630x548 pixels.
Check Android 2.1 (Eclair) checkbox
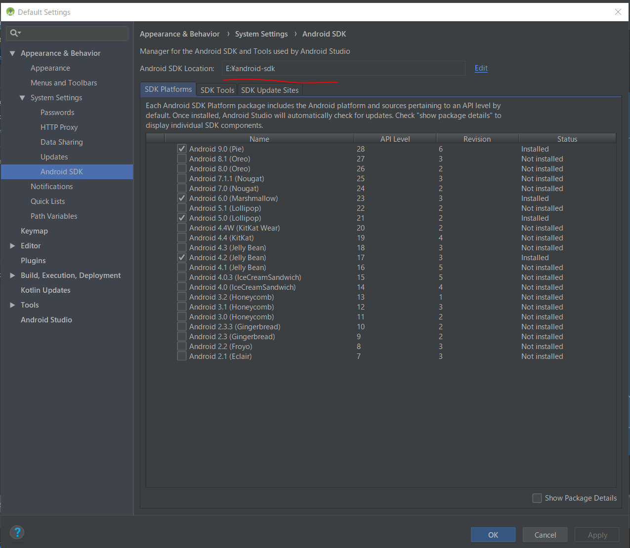tap(182, 356)
